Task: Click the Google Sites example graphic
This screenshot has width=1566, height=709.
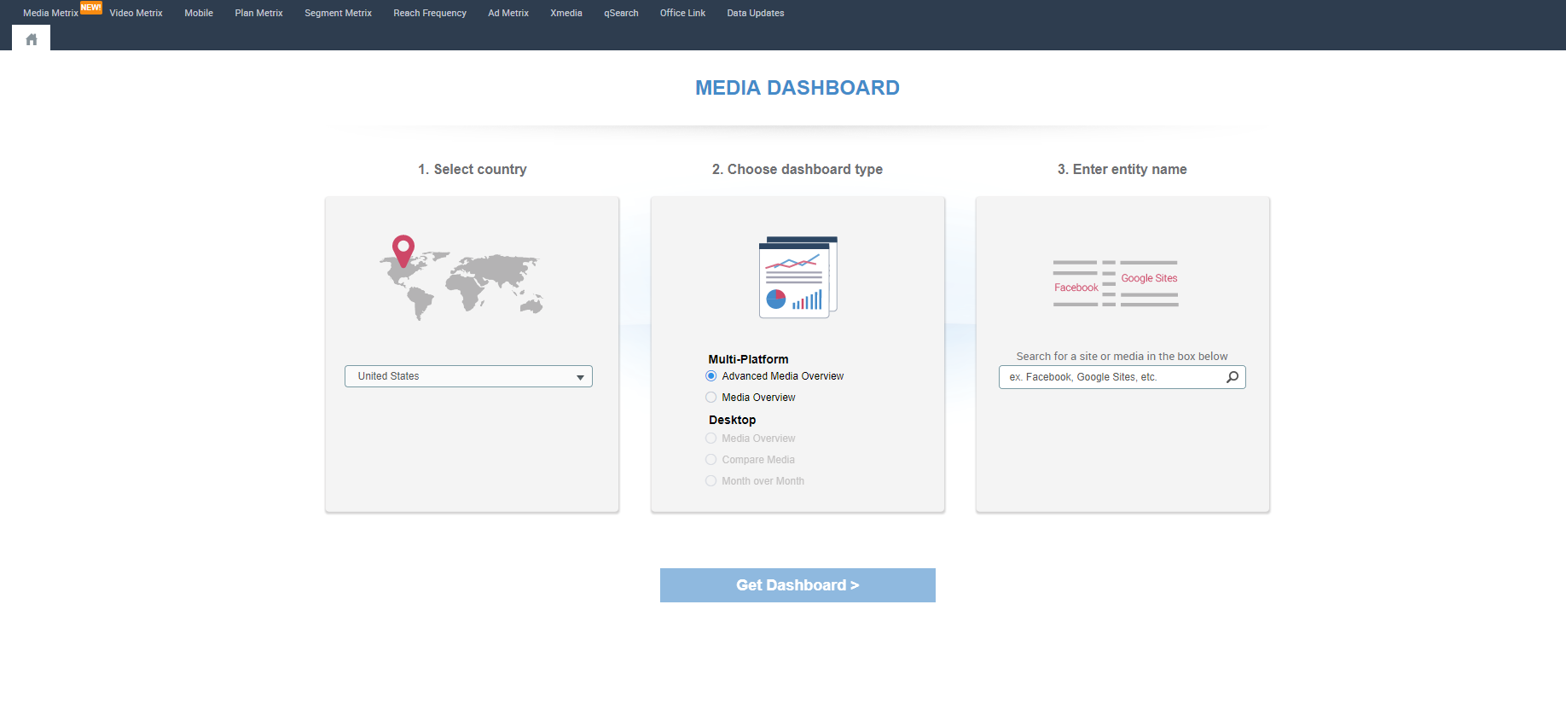Action: point(1149,278)
